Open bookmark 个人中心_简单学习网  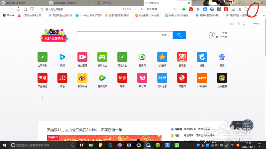pos(89,15)
